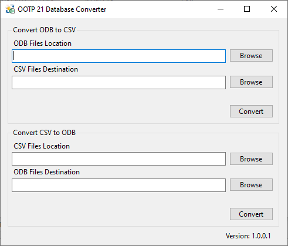The height and width of the screenshot is (246, 288).
Task: Browse for the CSV Files Destination folder
Action: click(251, 82)
